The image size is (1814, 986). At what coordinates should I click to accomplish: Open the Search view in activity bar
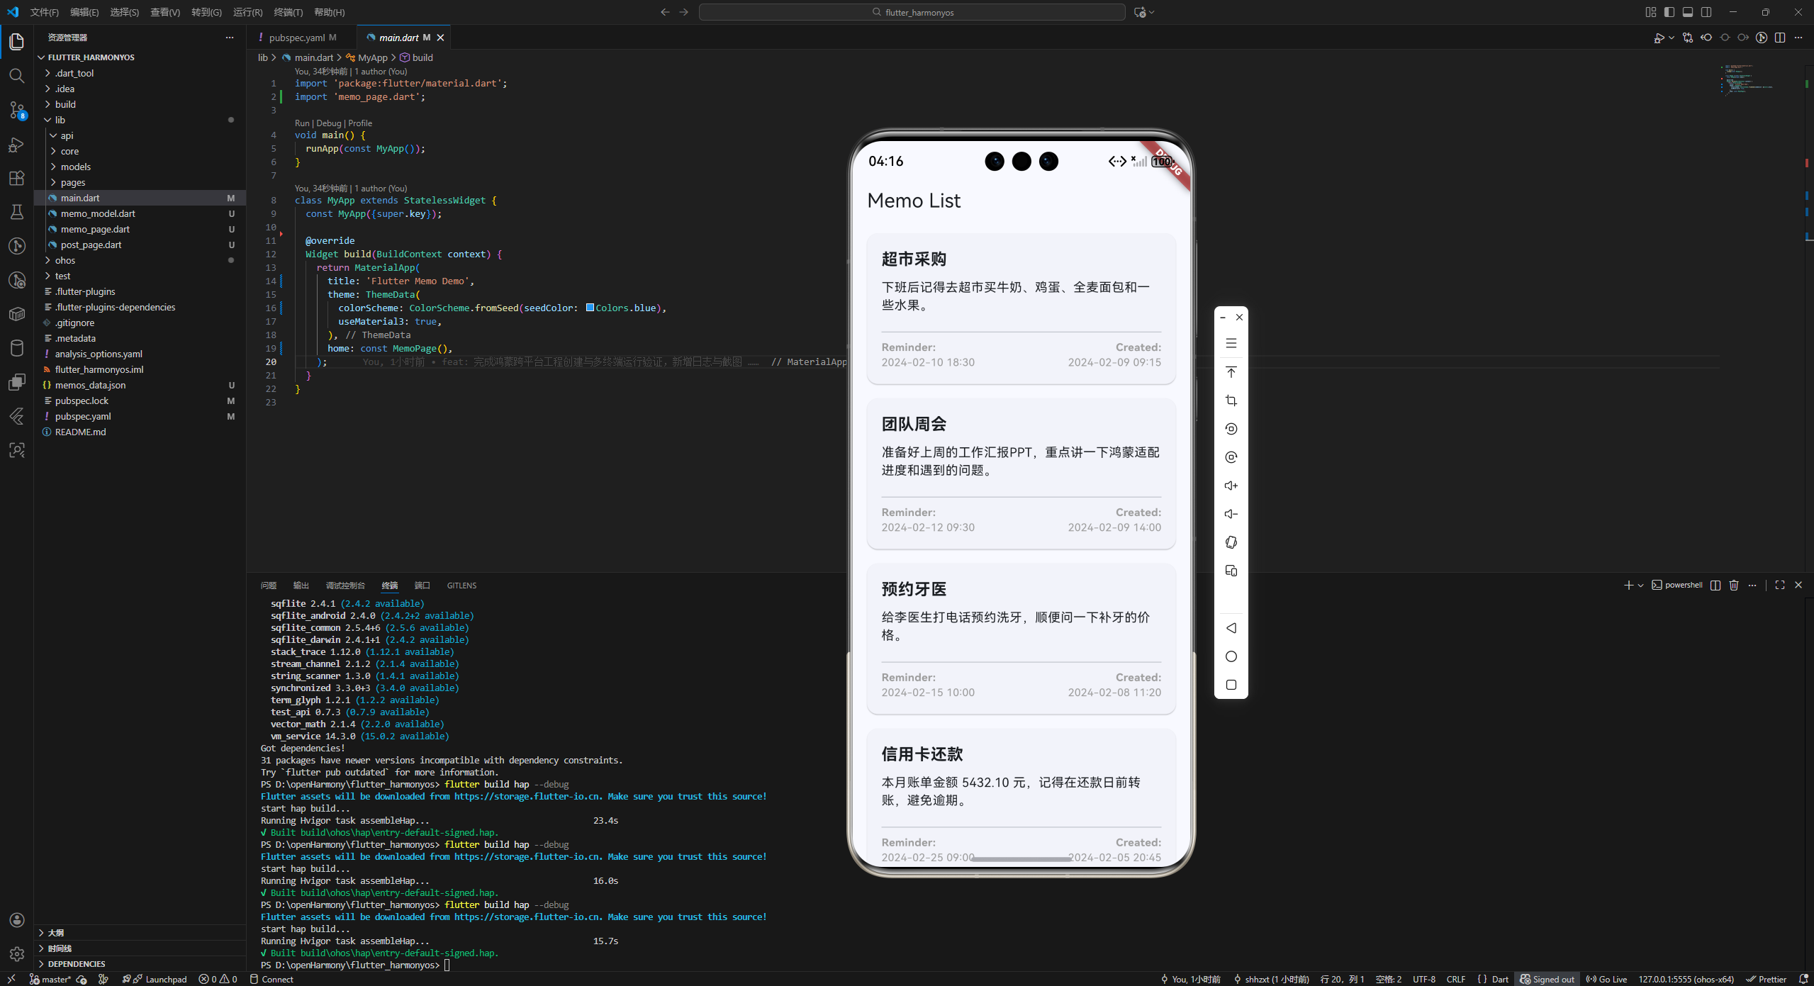[x=17, y=76]
